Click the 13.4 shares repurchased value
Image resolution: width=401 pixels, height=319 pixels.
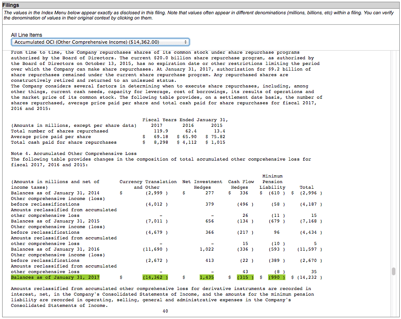point(220,131)
